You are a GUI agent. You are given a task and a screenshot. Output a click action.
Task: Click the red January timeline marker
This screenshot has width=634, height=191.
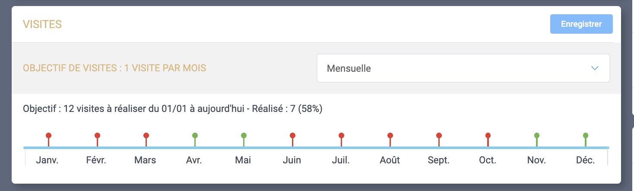point(49,136)
